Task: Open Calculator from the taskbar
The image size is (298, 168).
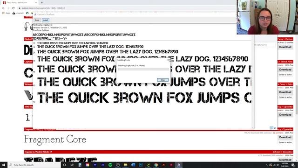Action: [x=80, y=165]
